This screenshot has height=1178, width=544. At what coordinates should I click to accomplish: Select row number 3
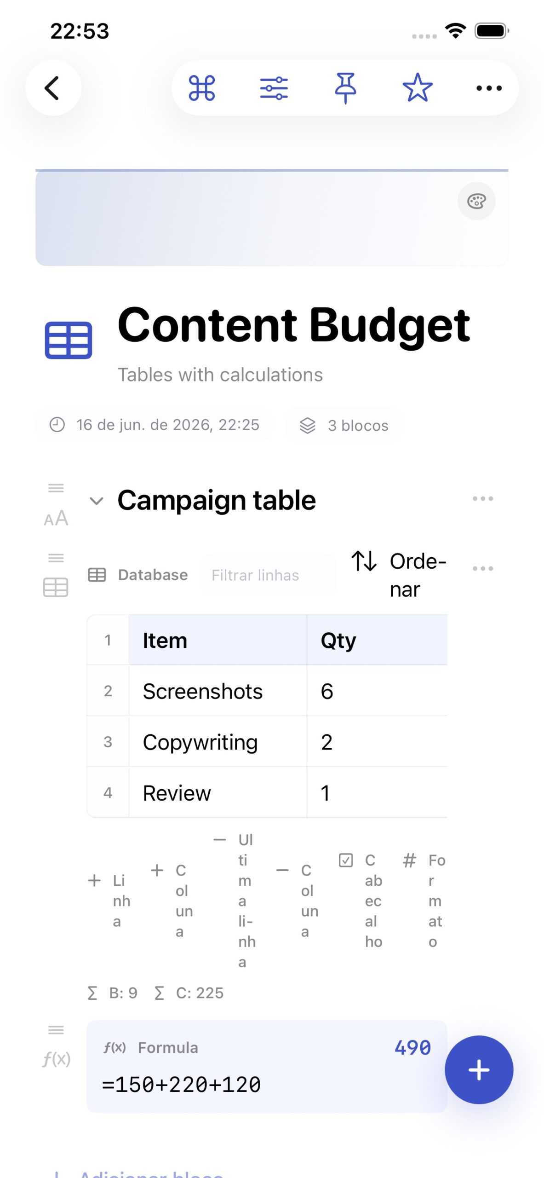[x=108, y=742]
